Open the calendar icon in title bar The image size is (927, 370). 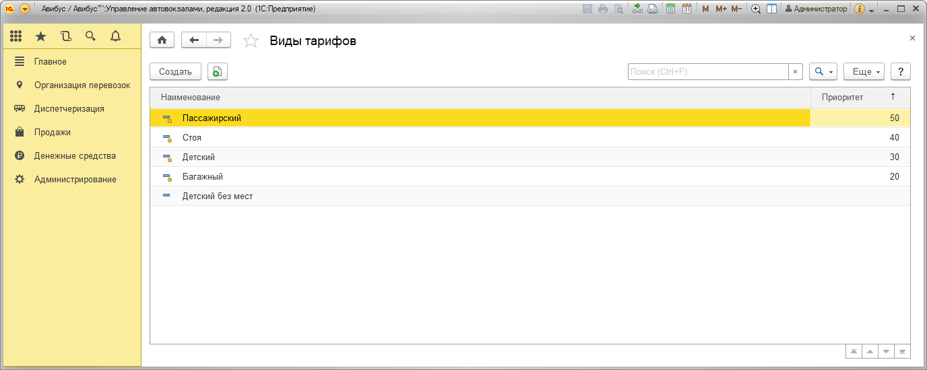pos(686,9)
